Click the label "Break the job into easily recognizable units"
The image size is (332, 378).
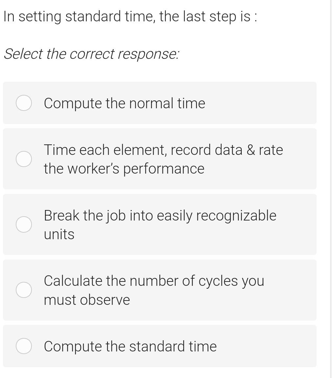click(160, 224)
